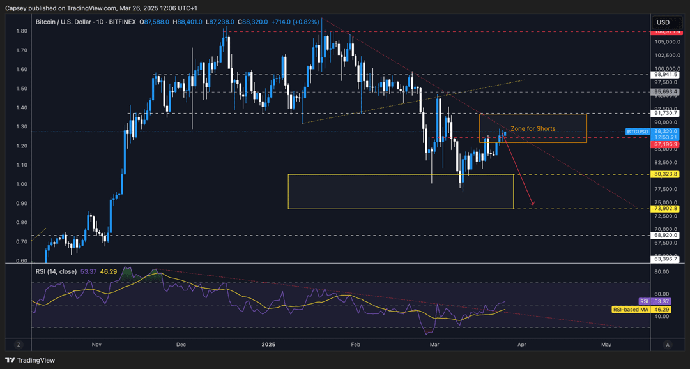The image size is (690, 369).
Task: Click the 82,500.0 price scale tick
Action: 665,163
